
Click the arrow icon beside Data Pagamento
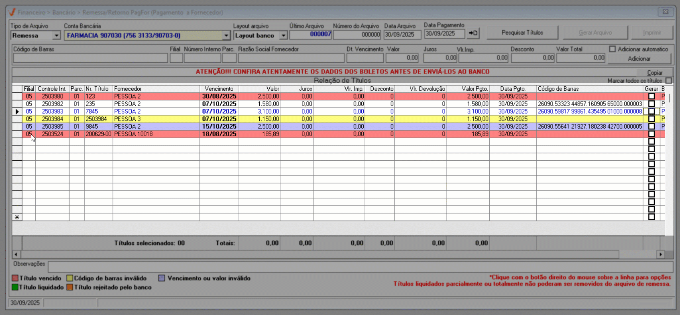click(473, 33)
